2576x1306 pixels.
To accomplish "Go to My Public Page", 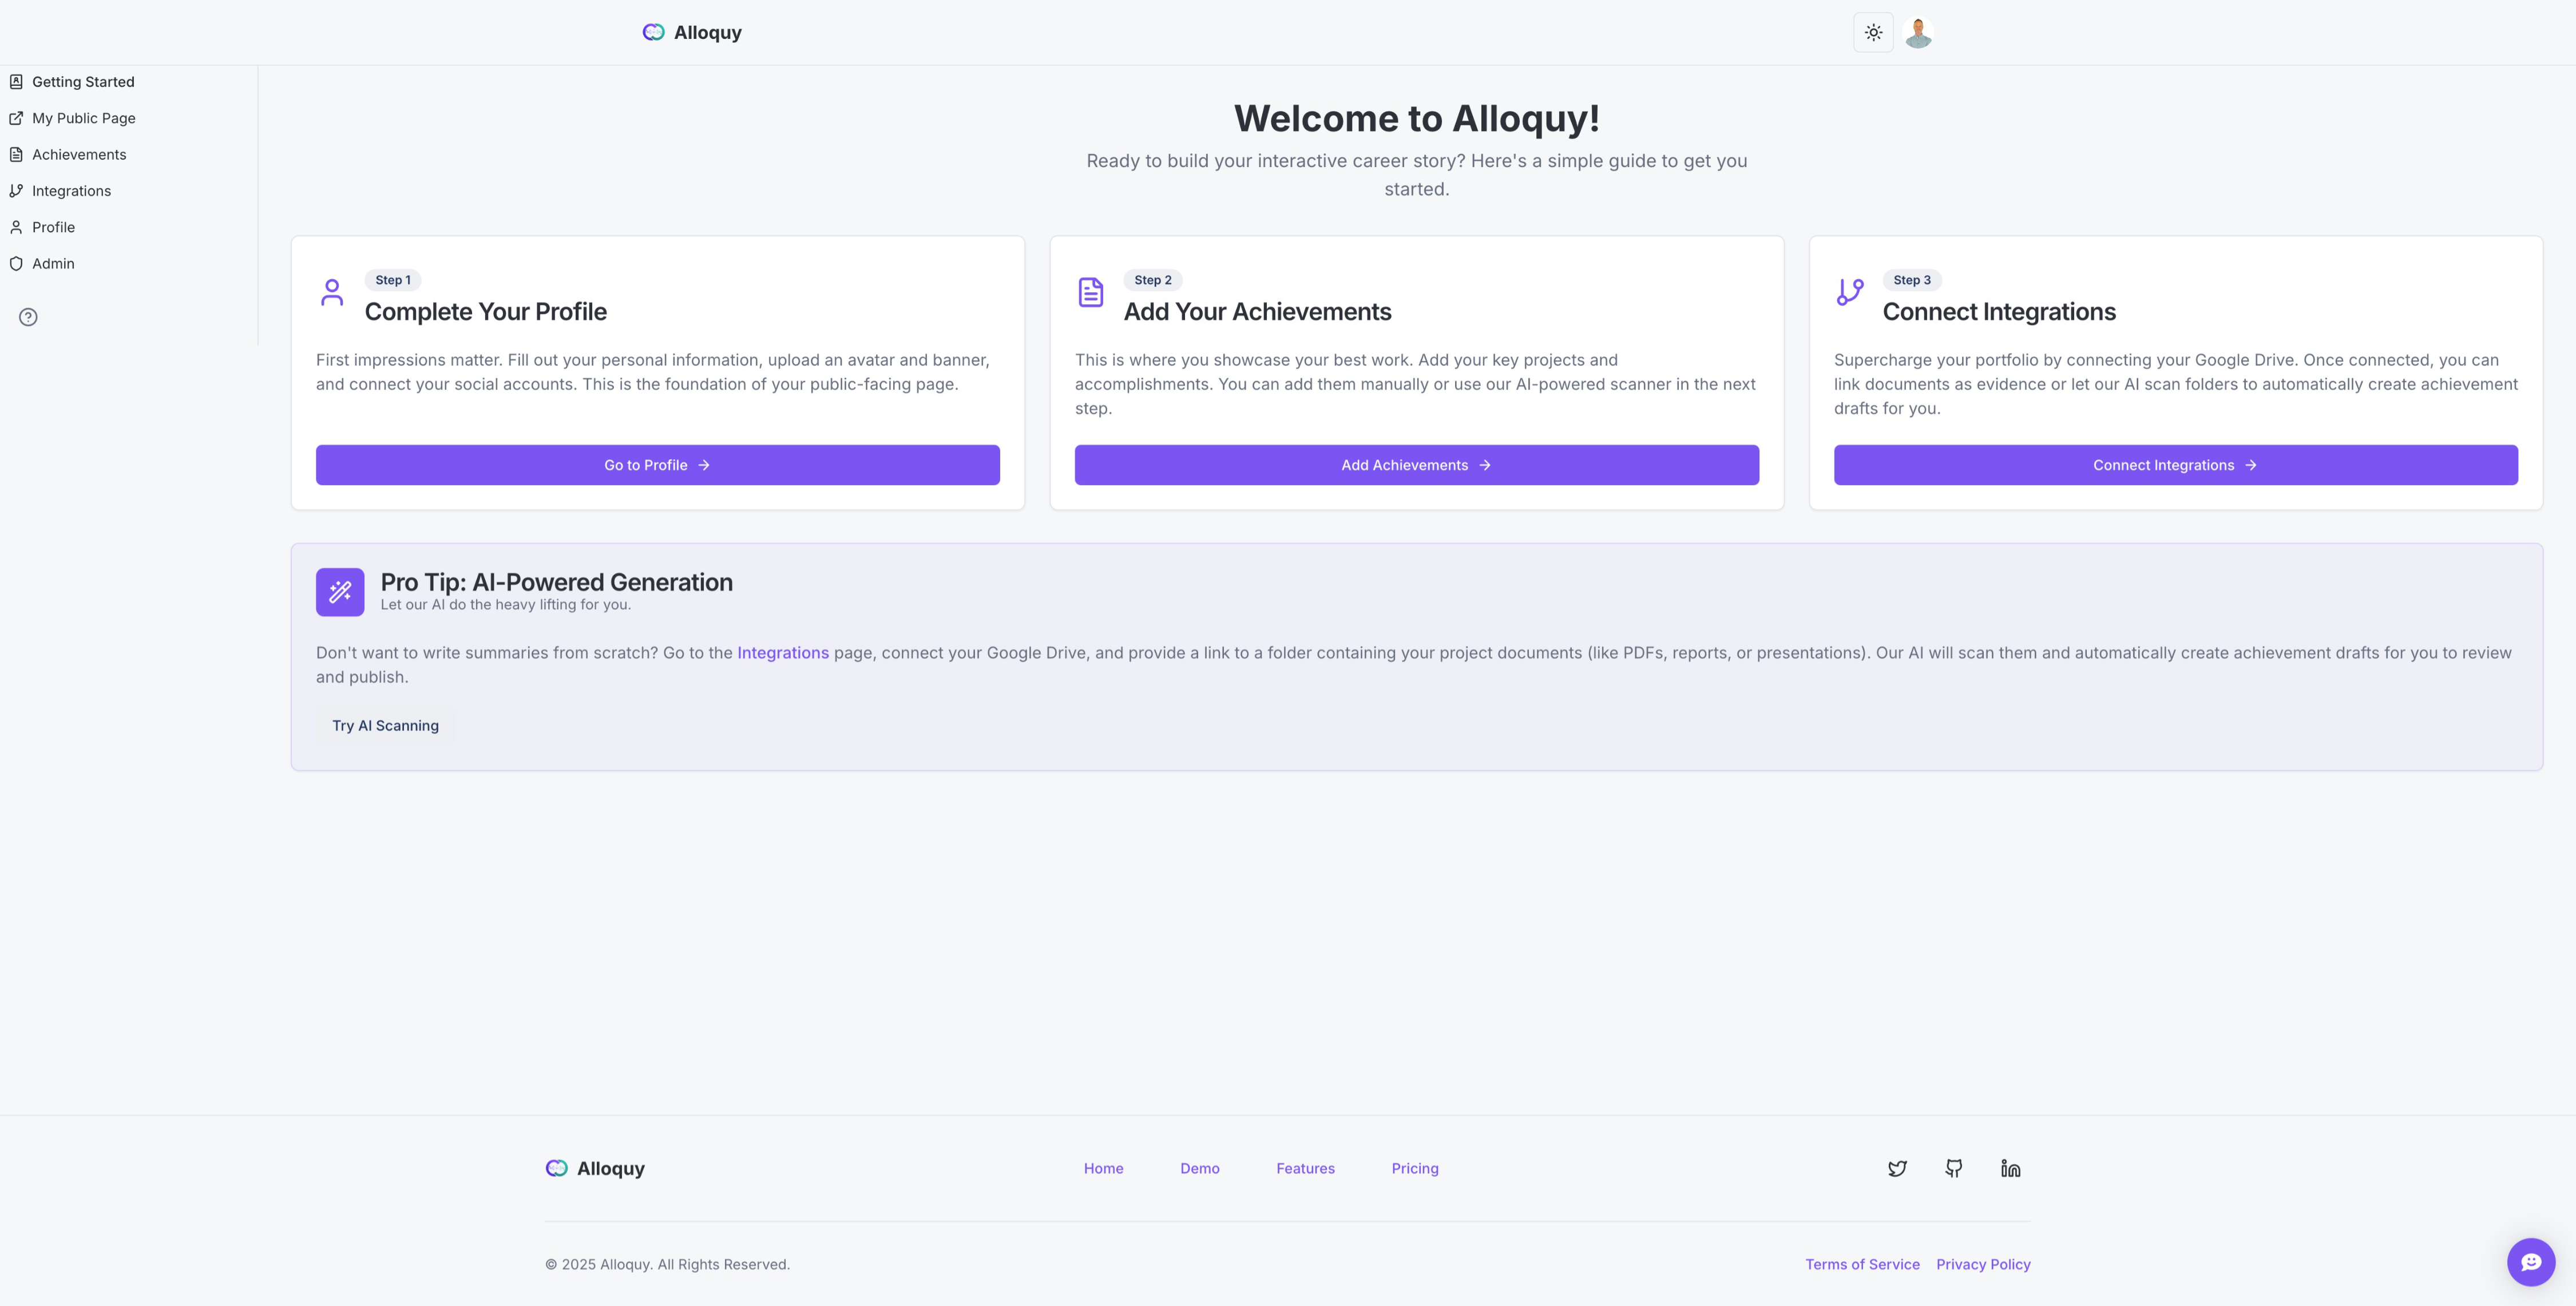I will [x=83, y=118].
